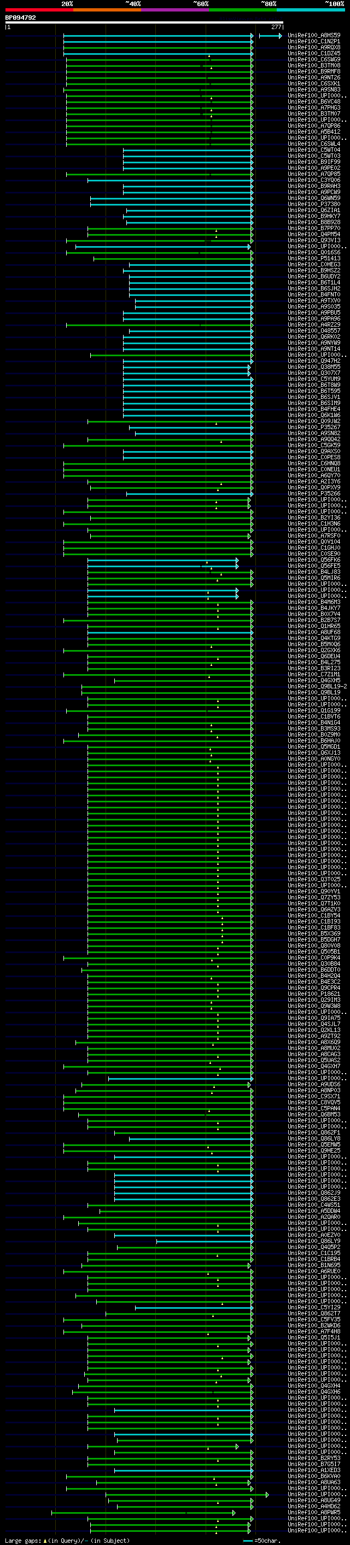Click the cyan ~100% identity legend segment
This screenshot has width=350, height=1545.
coord(311,10)
